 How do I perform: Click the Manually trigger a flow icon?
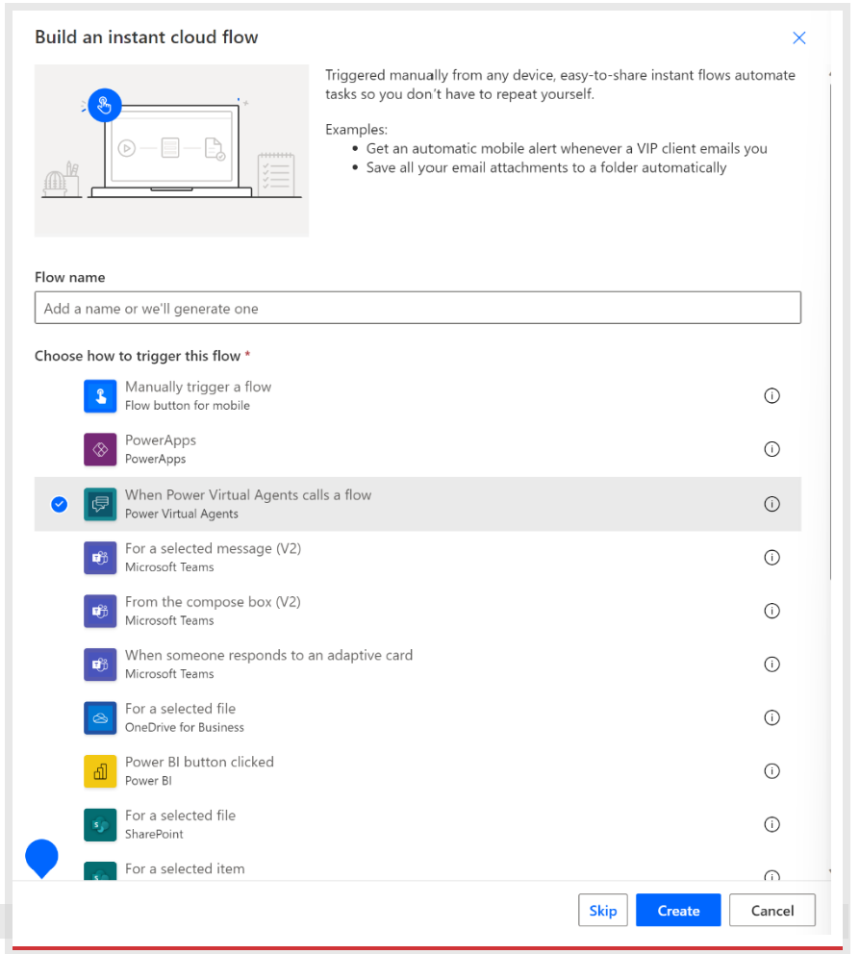coord(100,396)
